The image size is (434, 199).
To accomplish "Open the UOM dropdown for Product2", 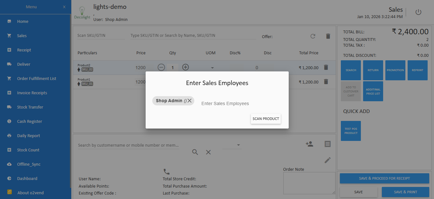I will (212, 68).
